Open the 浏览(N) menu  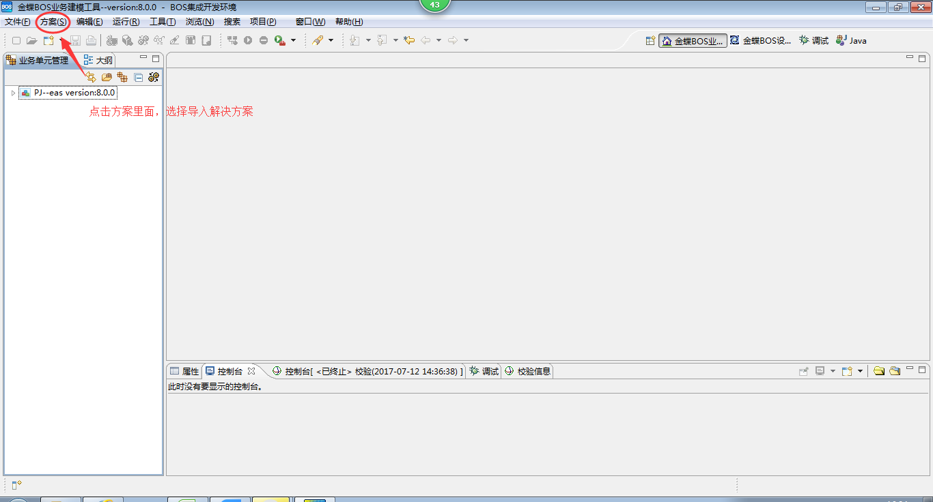[199, 22]
